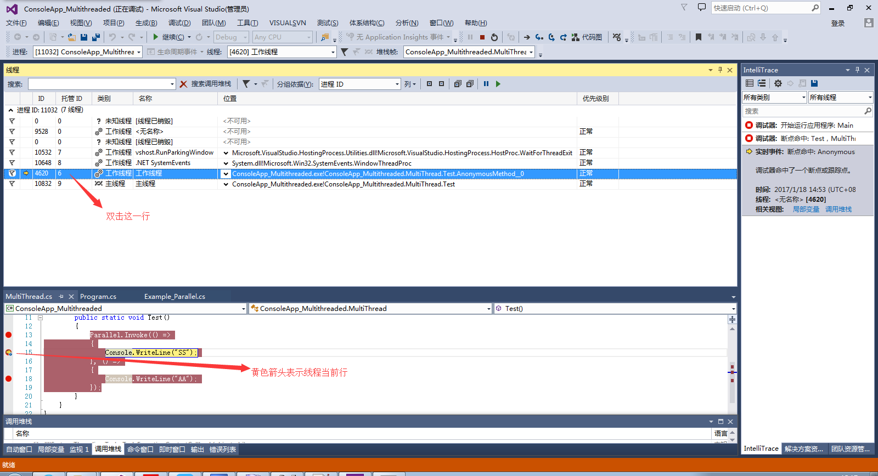Open the Test() member dropdown in editor
Viewport: 878px width, 476px height.
615,309
